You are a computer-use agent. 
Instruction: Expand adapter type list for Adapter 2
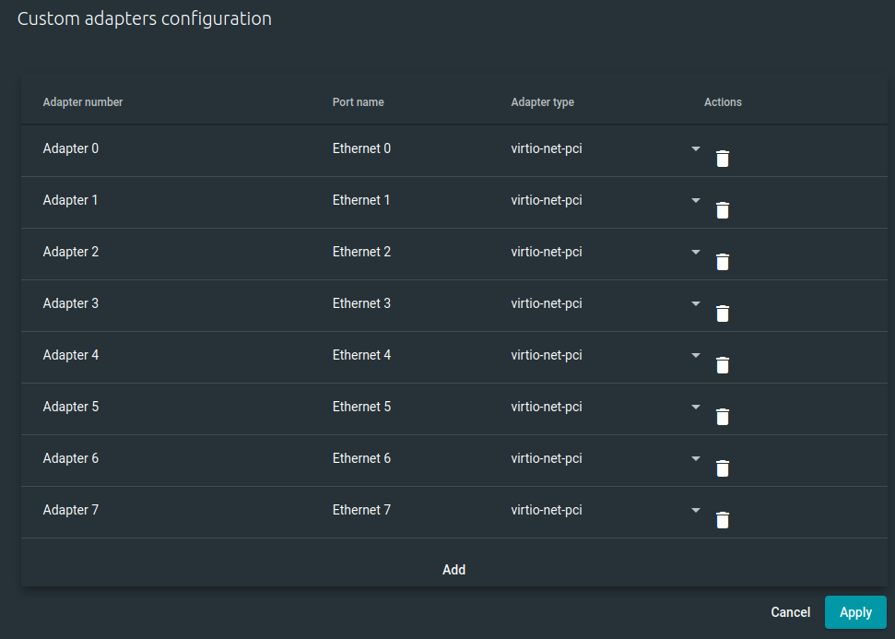(696, 252)
